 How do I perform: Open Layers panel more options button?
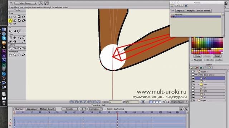pos(205,68)
